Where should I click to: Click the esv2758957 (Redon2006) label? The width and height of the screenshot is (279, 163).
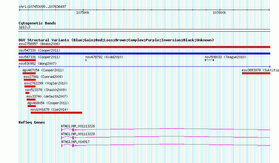pyautogui.click(x=39, y=44)
